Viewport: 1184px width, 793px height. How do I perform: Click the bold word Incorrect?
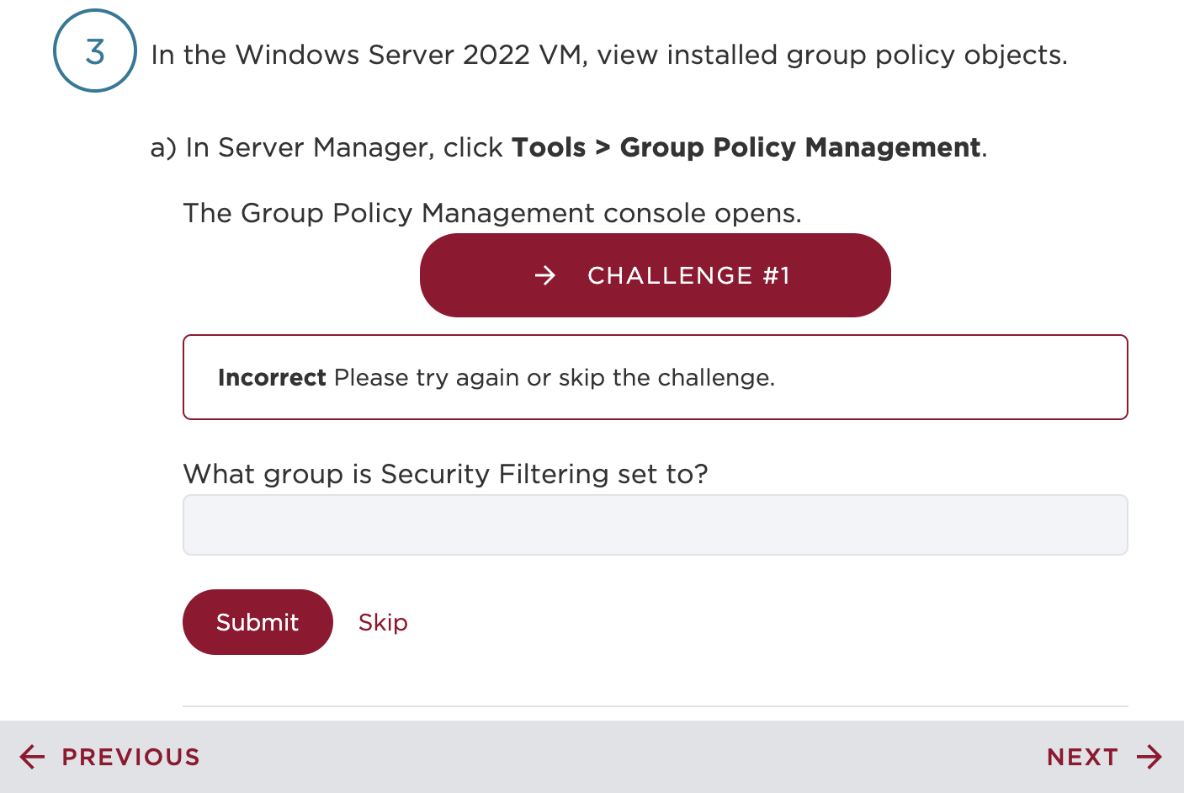[272, 377]
